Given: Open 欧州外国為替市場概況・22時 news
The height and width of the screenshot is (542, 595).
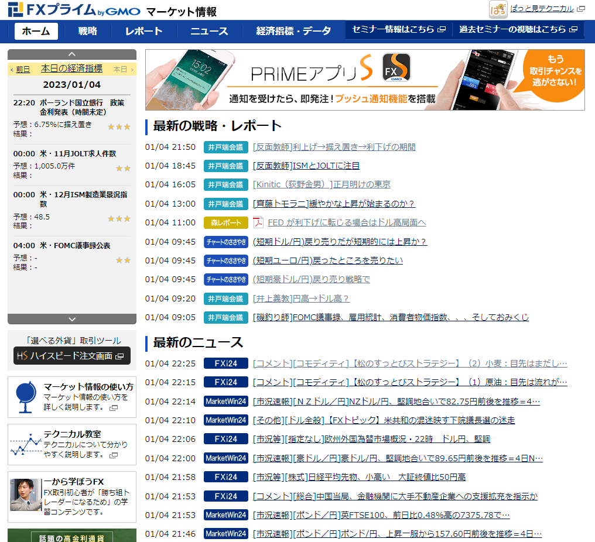Looking at the screenshot, I should tap(371, 439).
